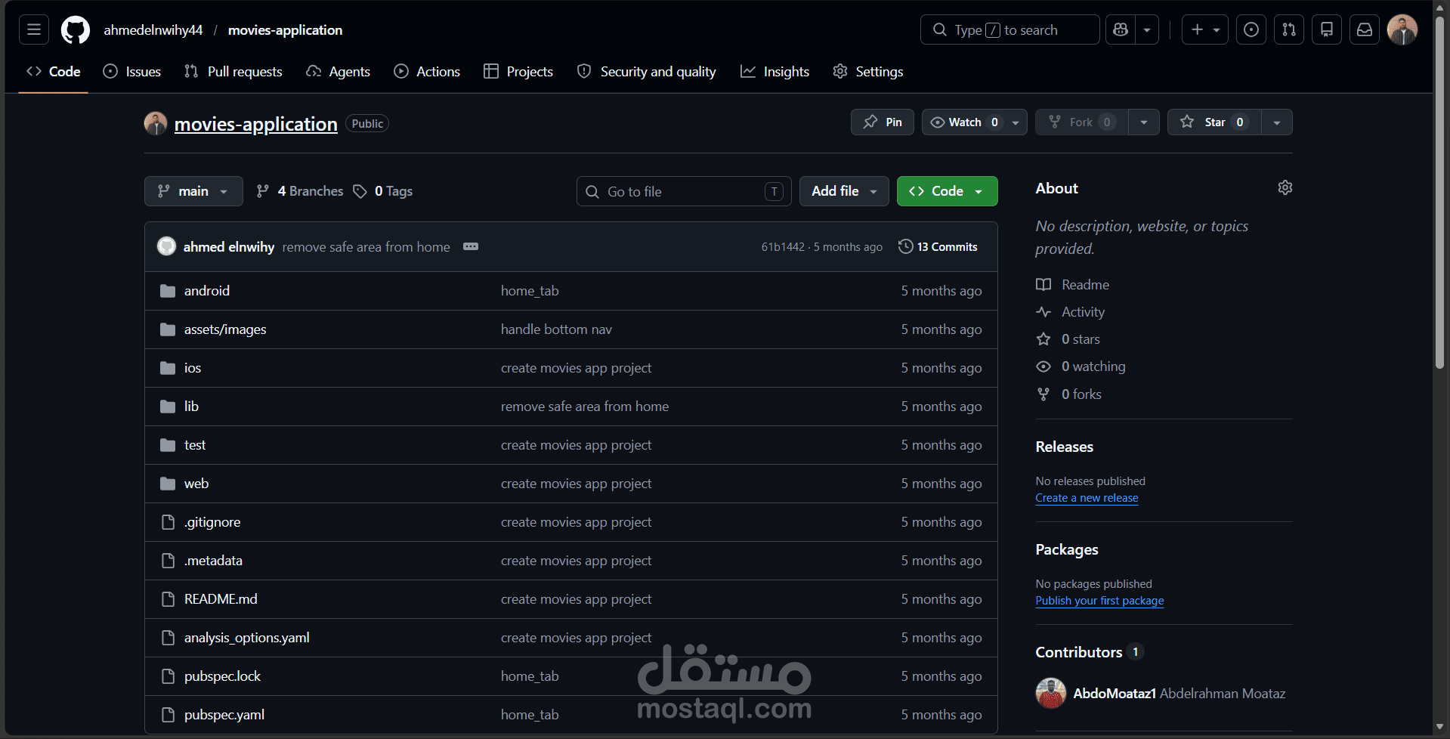The width and height of the screenshot is (1450, 739).
Task: Open the Create new plus dropdown
Action: pyautogui.click(x=1205, y=29)
